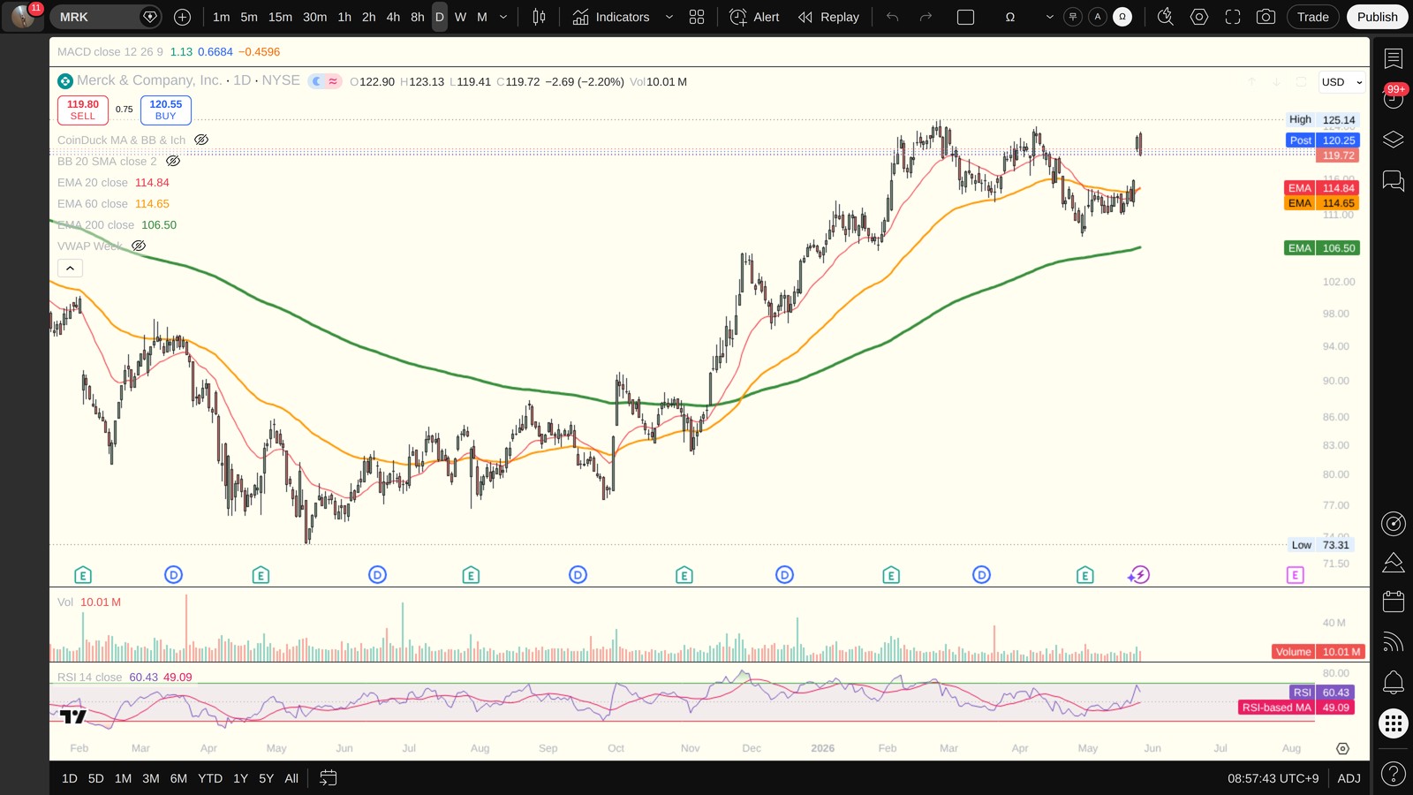Open the go-to-date calendar icon
1413x795 pixels.
tap(328, 778)
